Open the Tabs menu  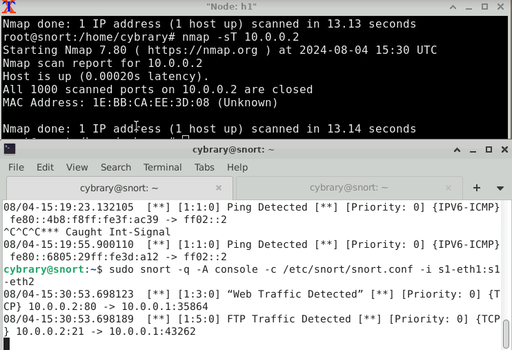point(204,167)
